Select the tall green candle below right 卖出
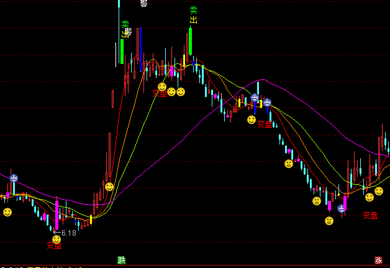Viewport: 390px width, 268px height. coord(190,42)
